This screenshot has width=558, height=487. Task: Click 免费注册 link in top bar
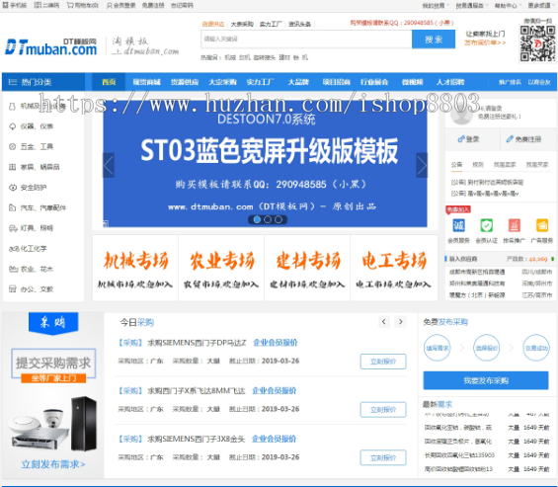153,5
